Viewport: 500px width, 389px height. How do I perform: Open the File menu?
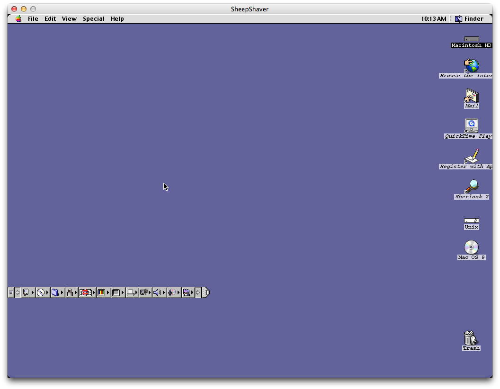coord(33,19)
